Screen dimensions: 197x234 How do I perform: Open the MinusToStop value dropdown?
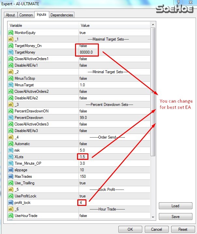click(83, 78)
